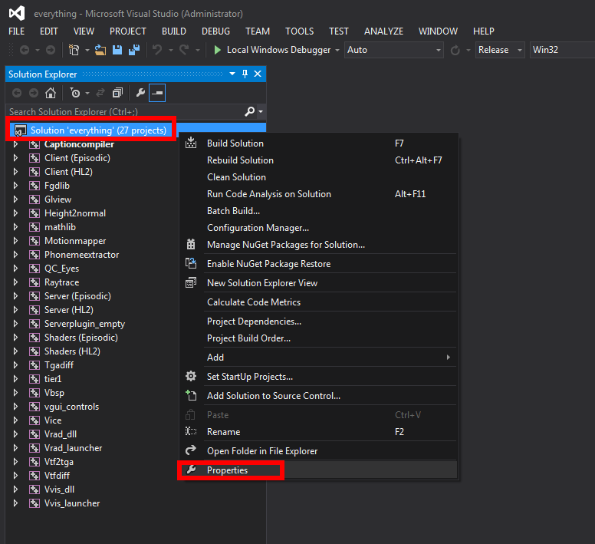Open Solution Explorer window position dropdown arrow
This screenshot has height=544, width=595.
point(232,74)
